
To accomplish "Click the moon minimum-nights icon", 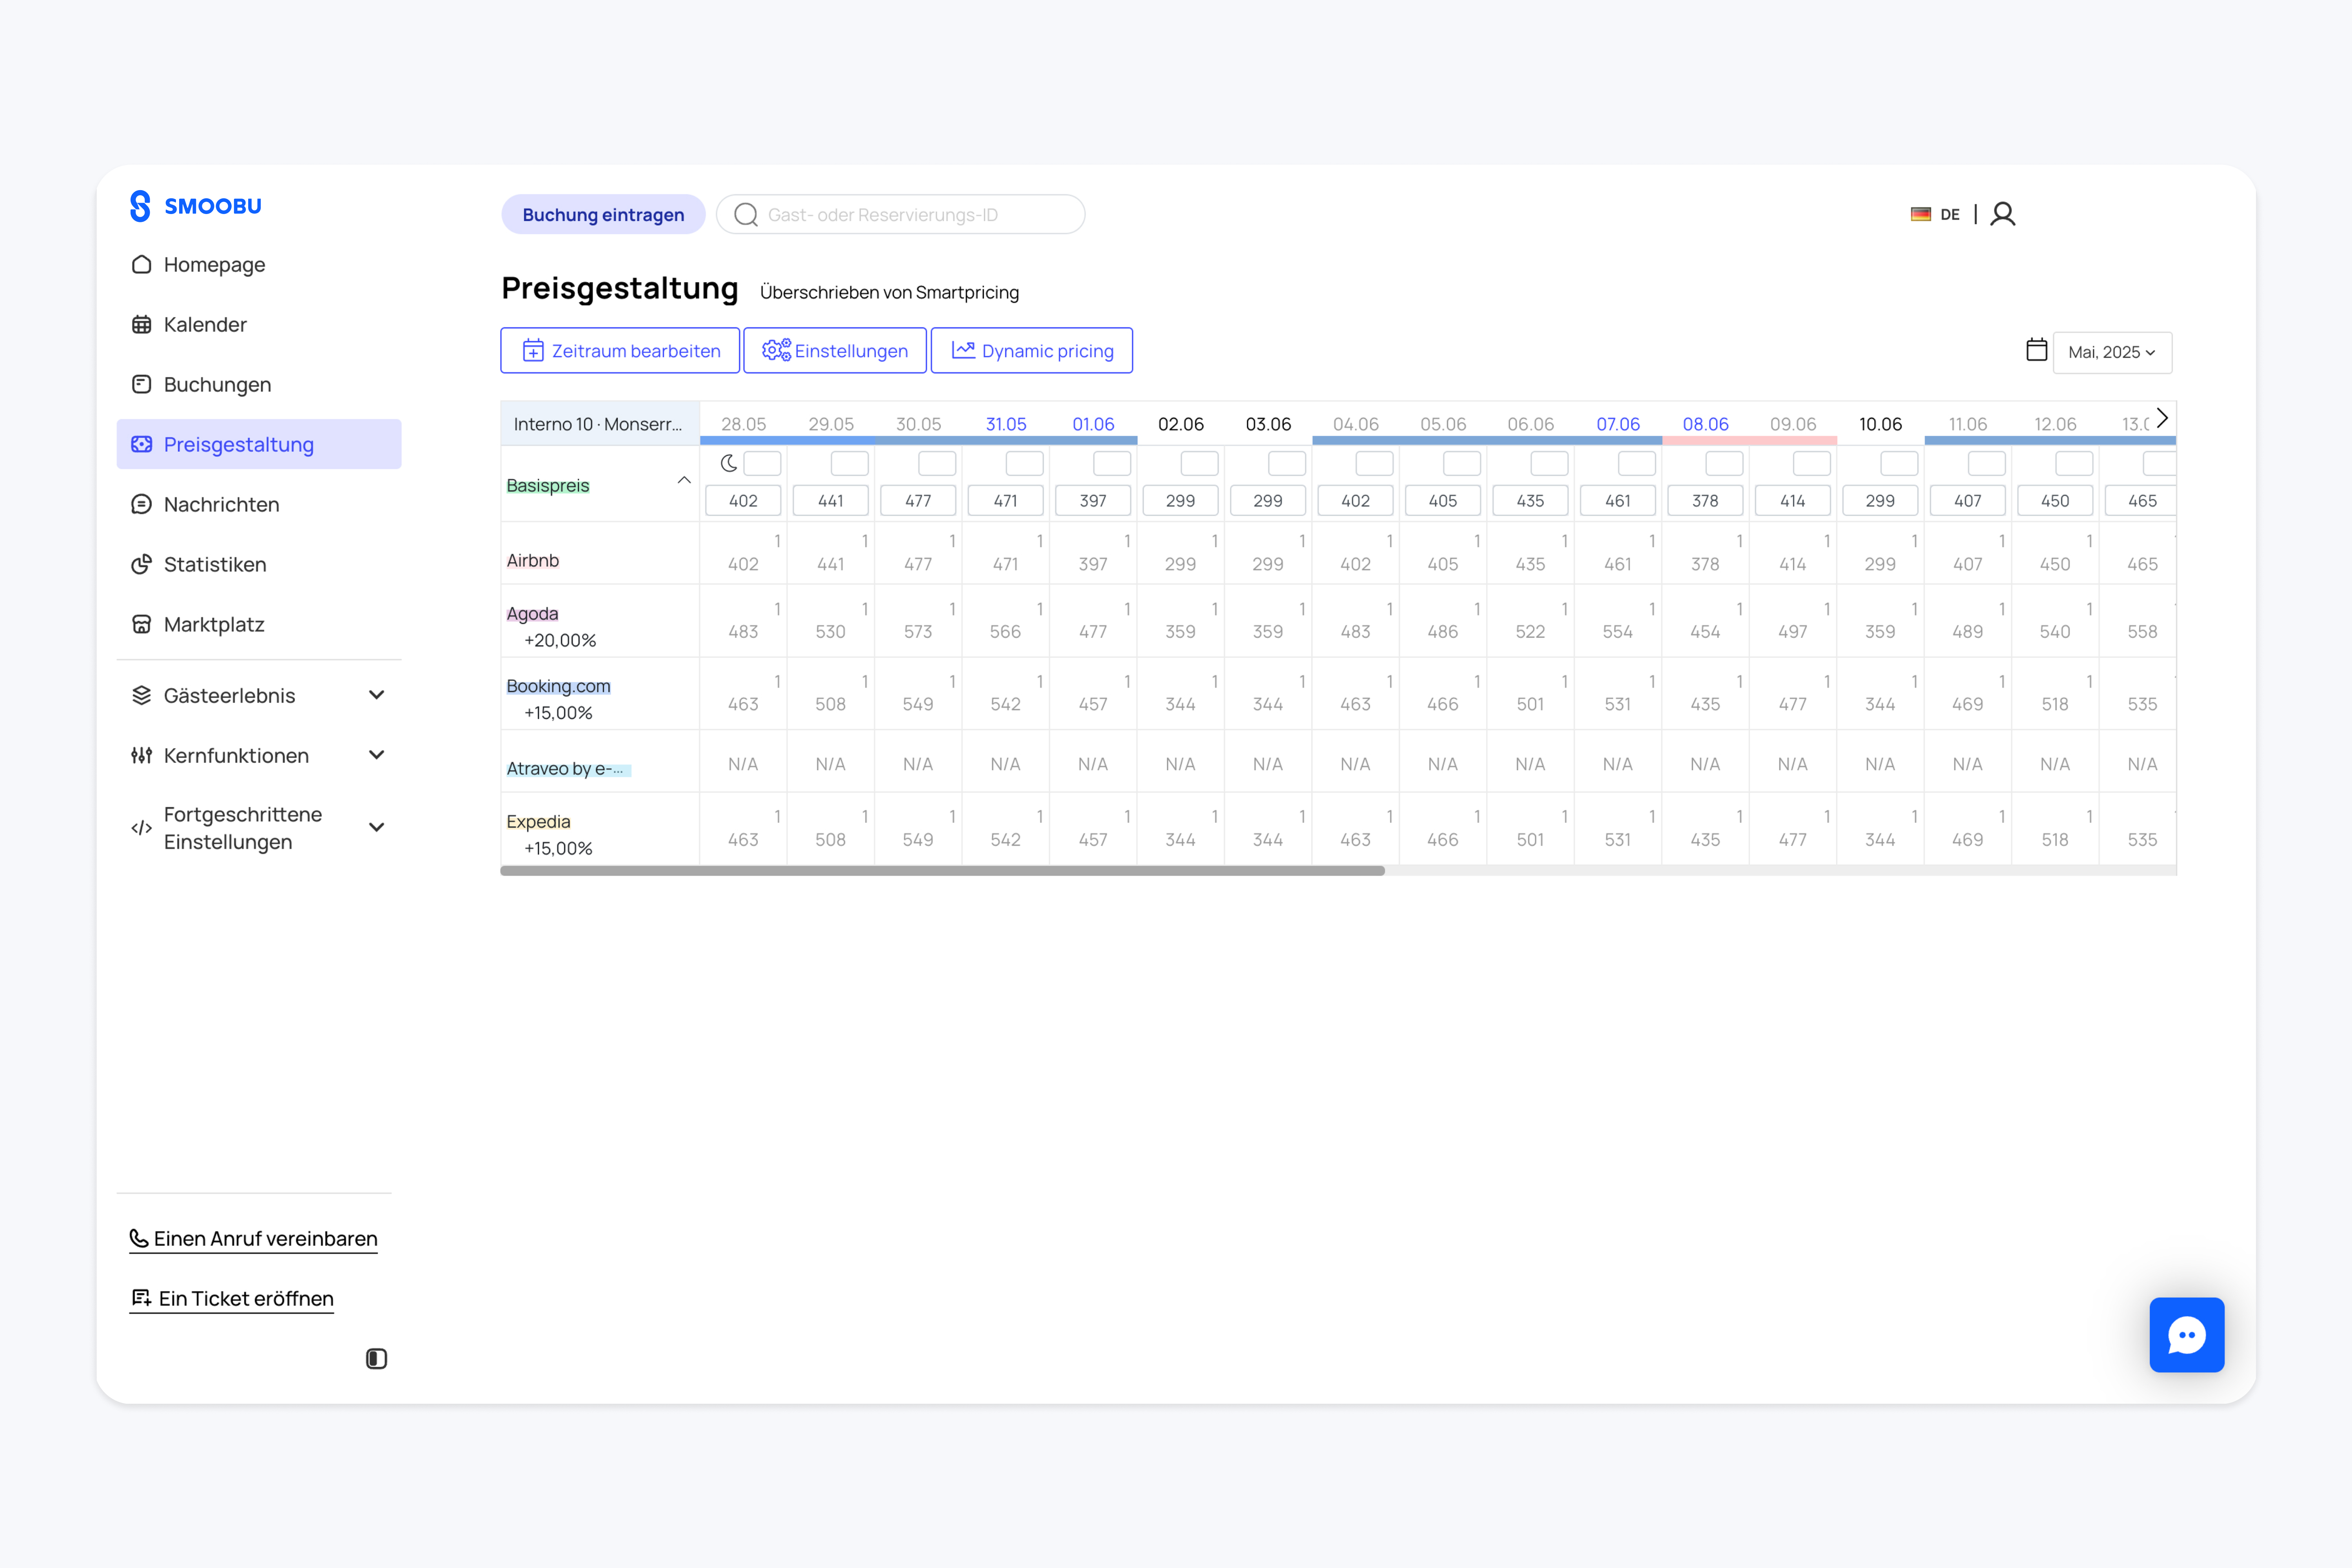I will click(729, 463).
